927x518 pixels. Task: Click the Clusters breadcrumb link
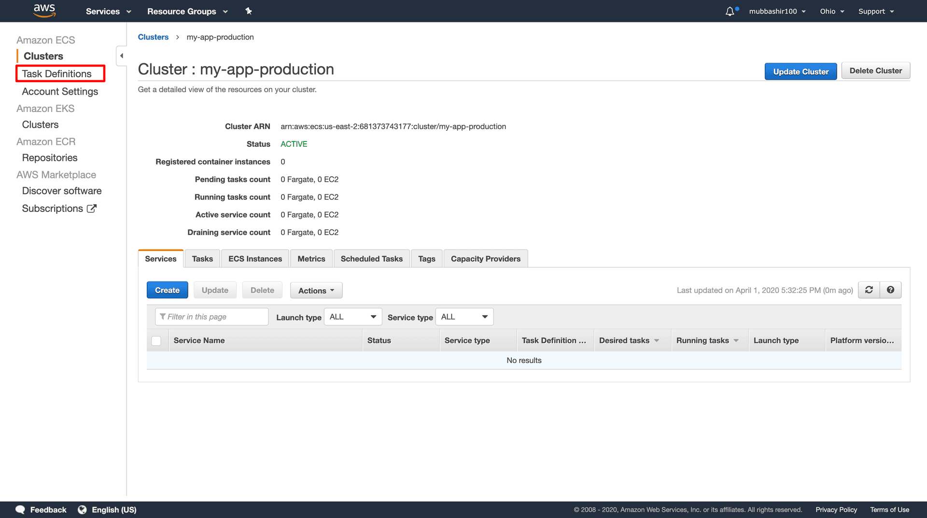(x=153, y=37)
